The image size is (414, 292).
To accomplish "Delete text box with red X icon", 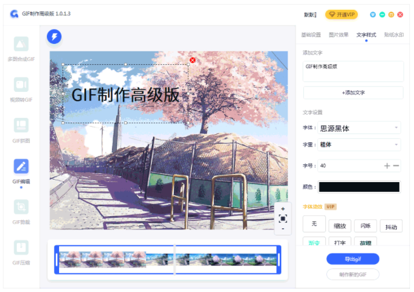I will click(x=193, y=60).
